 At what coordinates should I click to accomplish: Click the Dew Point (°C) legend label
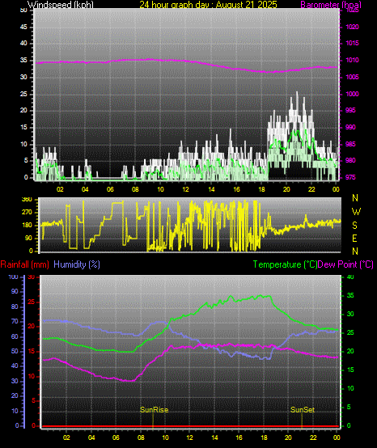[345, 264]
